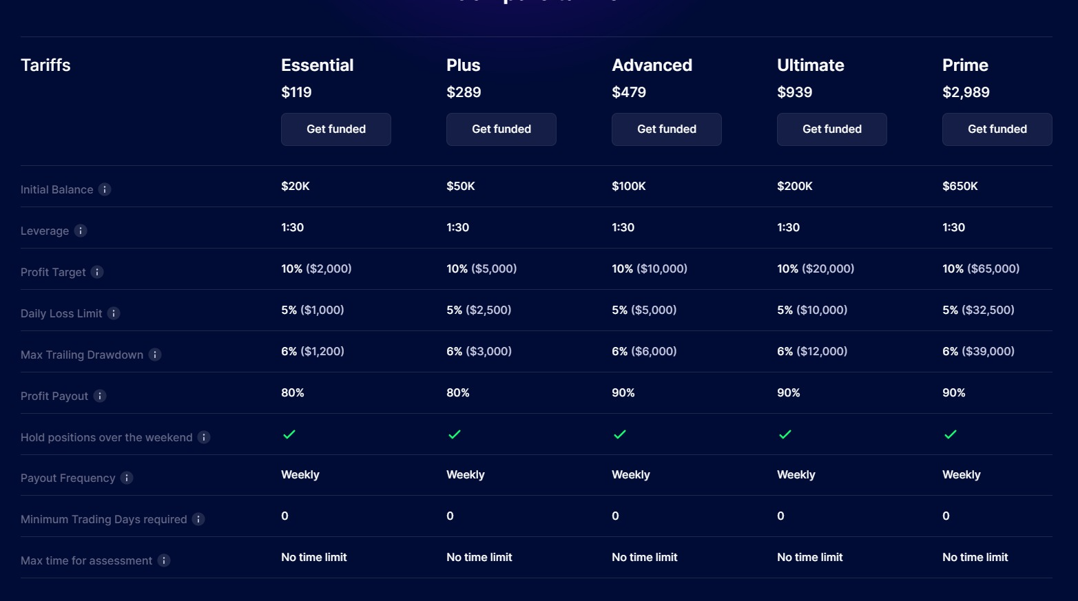Click the Advanced plan heading
Viewport: 1078px width, 601px height.
652,65
